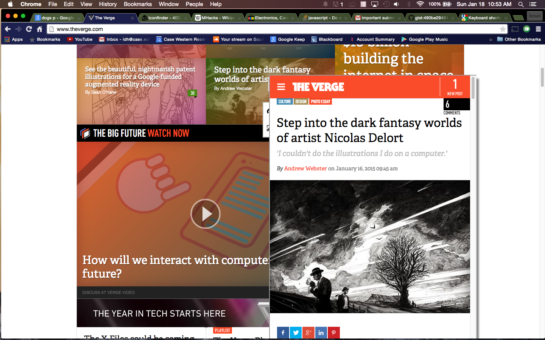Open the Bookmarks menu in the menu bar

pyautogui.click(x=138, y=4)
